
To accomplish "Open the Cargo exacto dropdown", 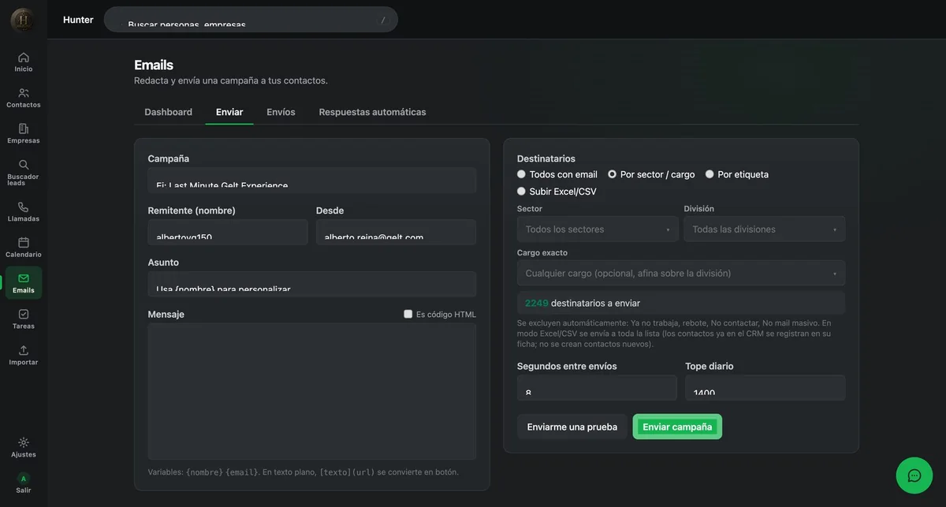I will coord(681,273).
